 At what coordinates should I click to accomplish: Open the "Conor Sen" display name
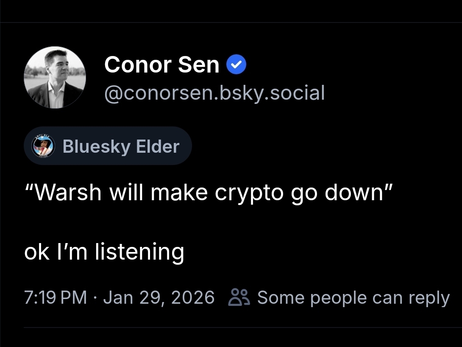[161, 65]
